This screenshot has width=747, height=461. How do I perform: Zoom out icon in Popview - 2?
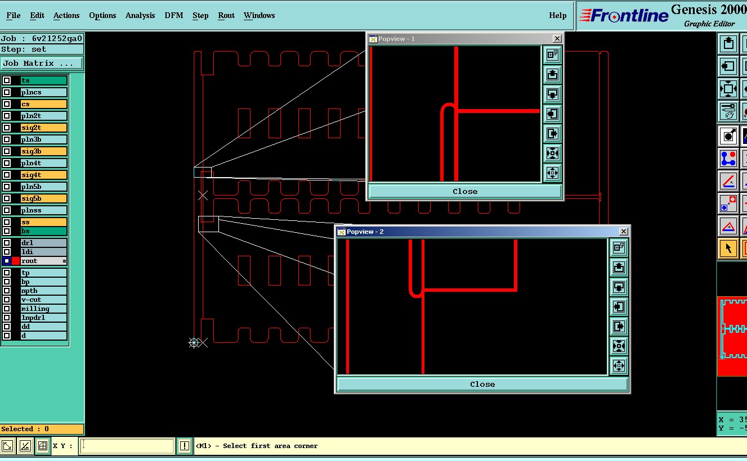tap(619, 365)
